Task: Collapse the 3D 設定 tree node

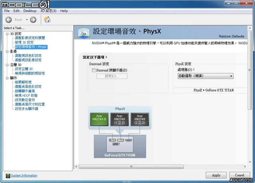Action: coord(7,34)
